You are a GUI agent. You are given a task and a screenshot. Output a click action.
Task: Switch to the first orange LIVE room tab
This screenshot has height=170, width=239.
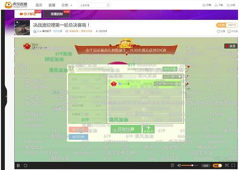[28, 14]
